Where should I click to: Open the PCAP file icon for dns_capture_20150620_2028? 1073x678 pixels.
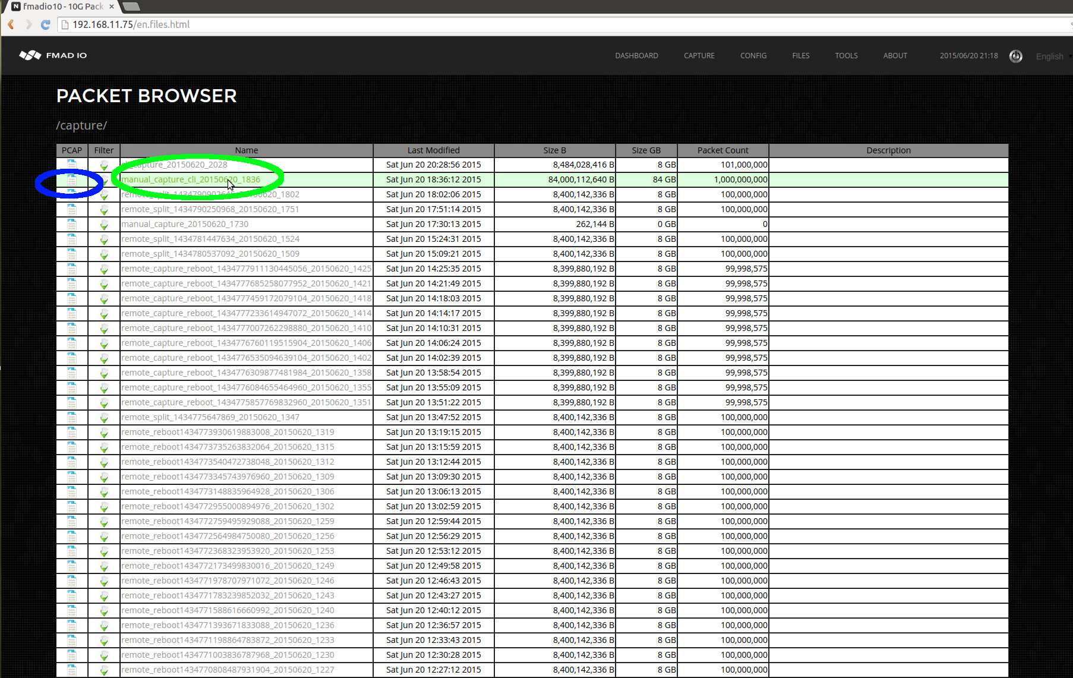click(71, 165)
